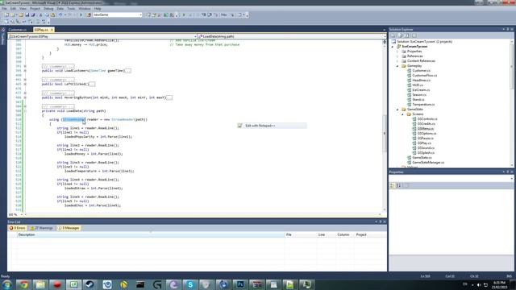Click the Paste toolbar icon

click(52, 14)
